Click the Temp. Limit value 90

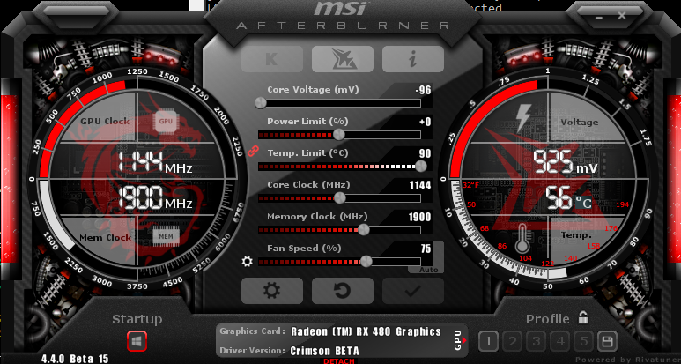[x=426, y=153]
